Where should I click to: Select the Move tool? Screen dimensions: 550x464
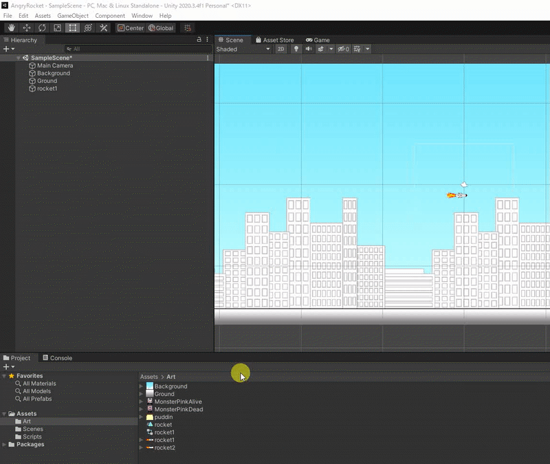pyautogui.click(x=27, y=28)
